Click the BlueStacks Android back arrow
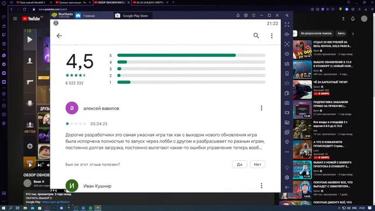The width and height of the screenshot is (375, 211). [x=287, y=188]
